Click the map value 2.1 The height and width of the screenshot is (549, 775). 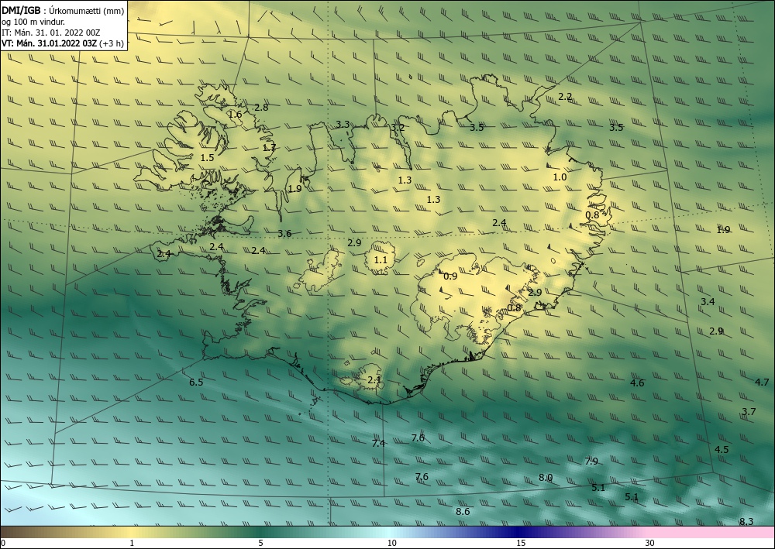(x=374, y=379)
